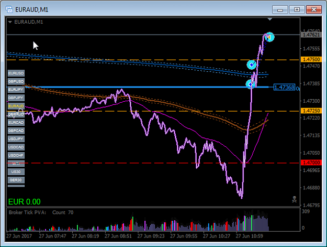Viewport: 327px width, 247px height.
Task: Click the chart shift marker triangle
Action: (x=269, y=19)
